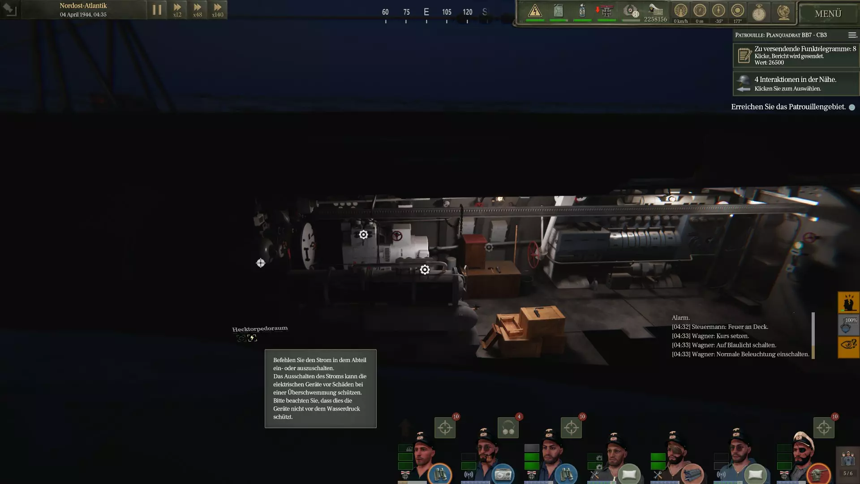Click the speed telegraph gauge icon
This screenshot has width=860, height=484.
[x=680, y=11]
